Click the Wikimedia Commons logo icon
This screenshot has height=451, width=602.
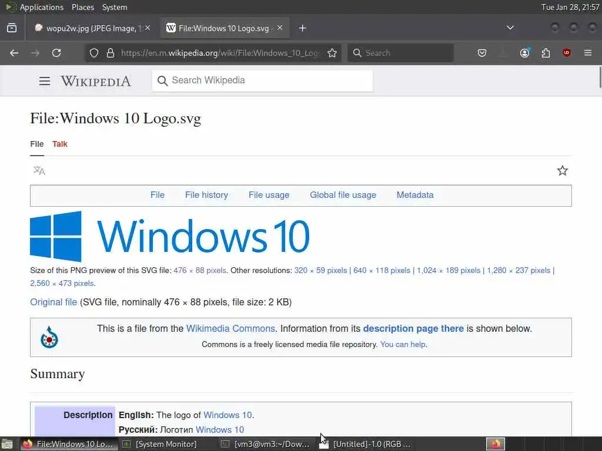point(49,337)
